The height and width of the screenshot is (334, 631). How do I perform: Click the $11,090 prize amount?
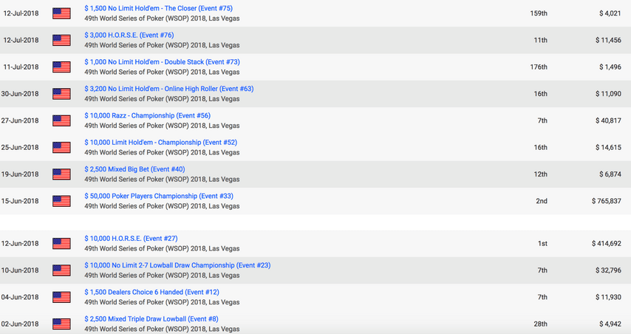609,94
